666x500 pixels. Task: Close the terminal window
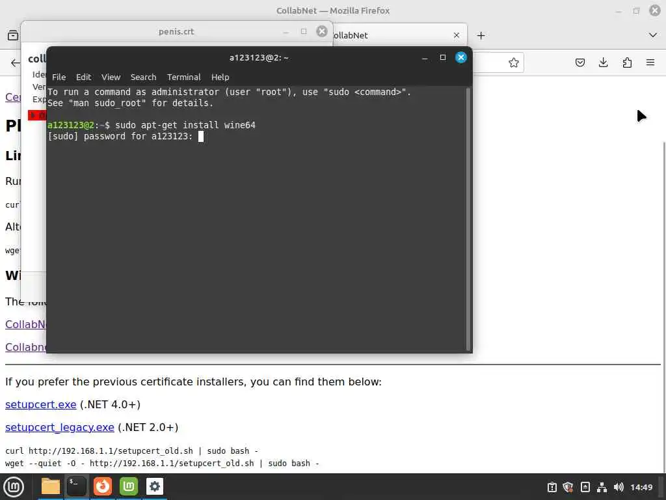coord(461,57)
